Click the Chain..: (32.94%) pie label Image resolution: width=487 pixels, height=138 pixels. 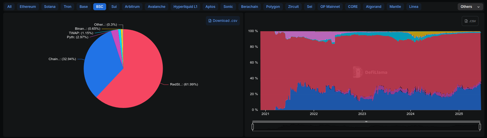click(62, 59)
